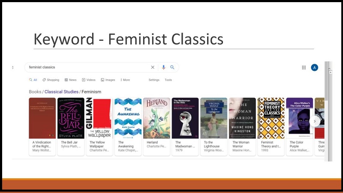Image resolution: width=343 pixels, height=193 pixels.
Task: Switch to Videos results tab
Action: 89,80
